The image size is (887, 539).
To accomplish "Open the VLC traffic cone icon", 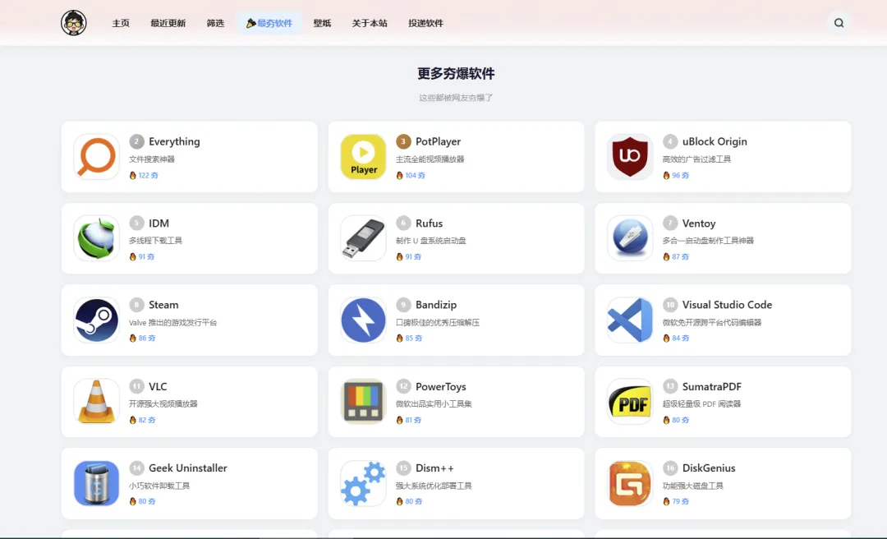I will click(x=96, y=402).
